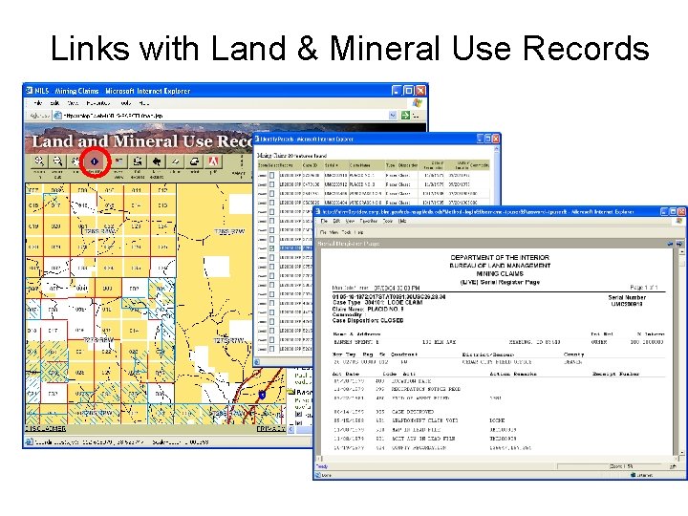This screenshot has height=516, width=688.
Task: Tick the checkbox for PLACID NO. 1 row
Action: pyautogui.click(x=272, y=175)
